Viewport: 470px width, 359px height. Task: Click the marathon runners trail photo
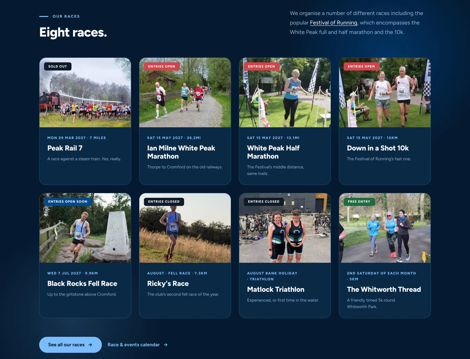pos(185,93)
